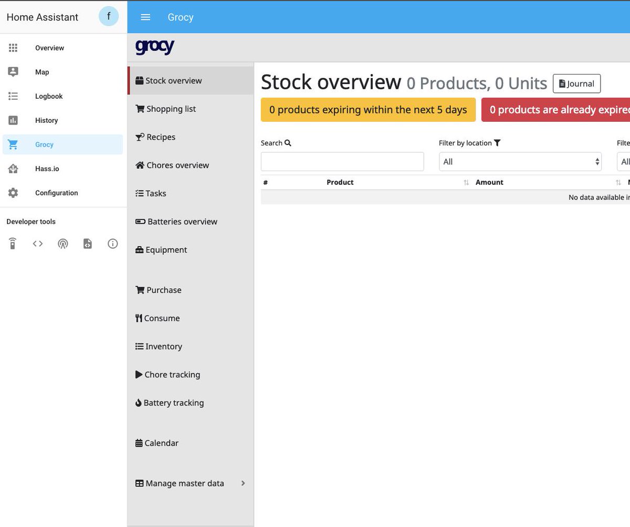630x527 pixels.
Task: Click the user avatar 'f'
Action: (109, 17)
